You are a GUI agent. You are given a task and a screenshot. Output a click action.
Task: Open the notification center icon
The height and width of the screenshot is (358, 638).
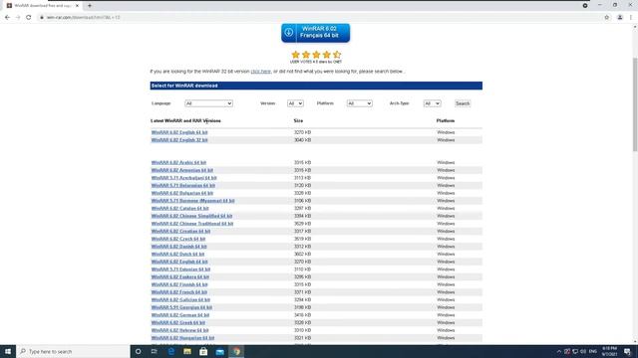[627, 351]
